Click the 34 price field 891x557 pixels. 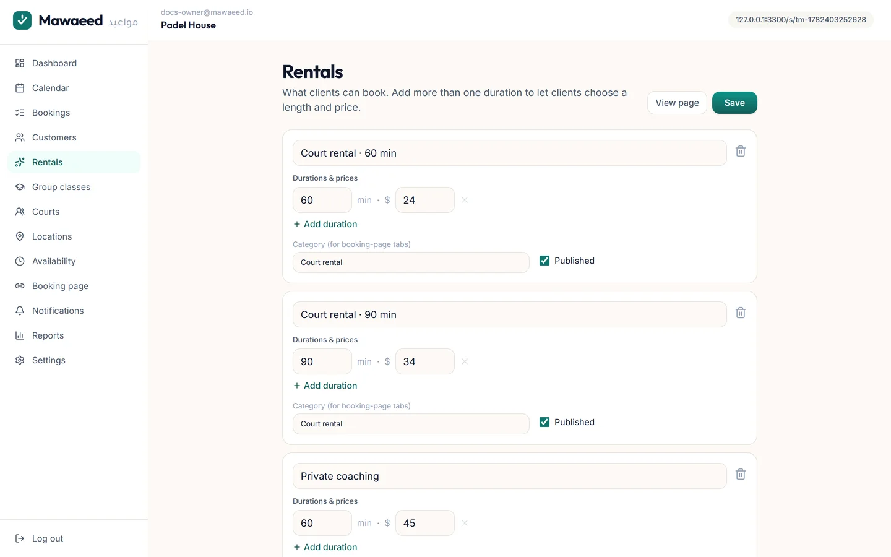tap(425, 361)
